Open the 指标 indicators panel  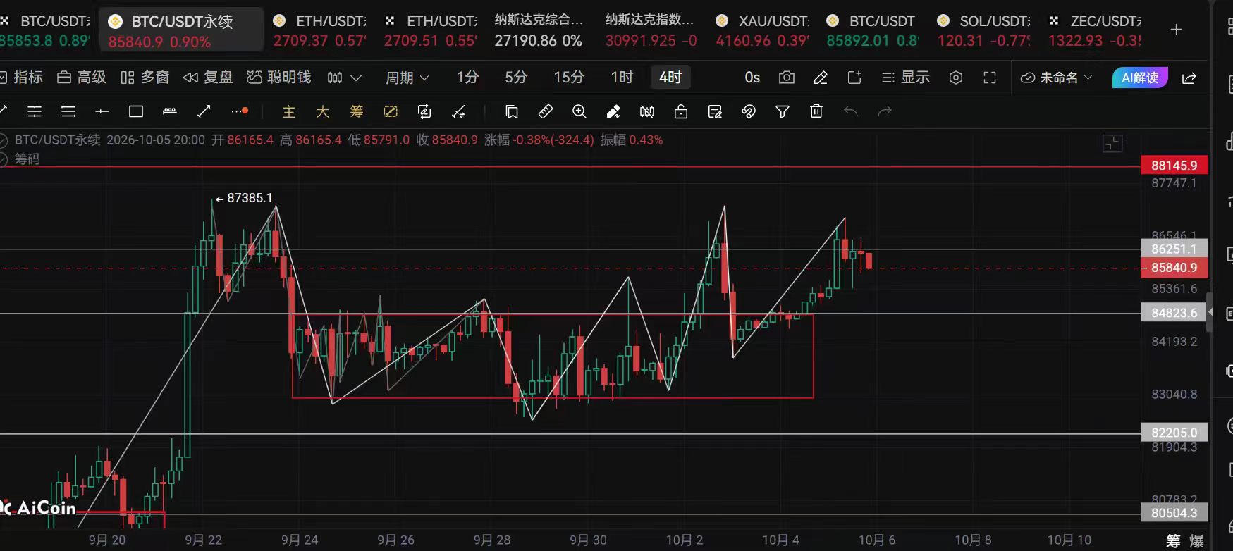click(x=21, y=78)
